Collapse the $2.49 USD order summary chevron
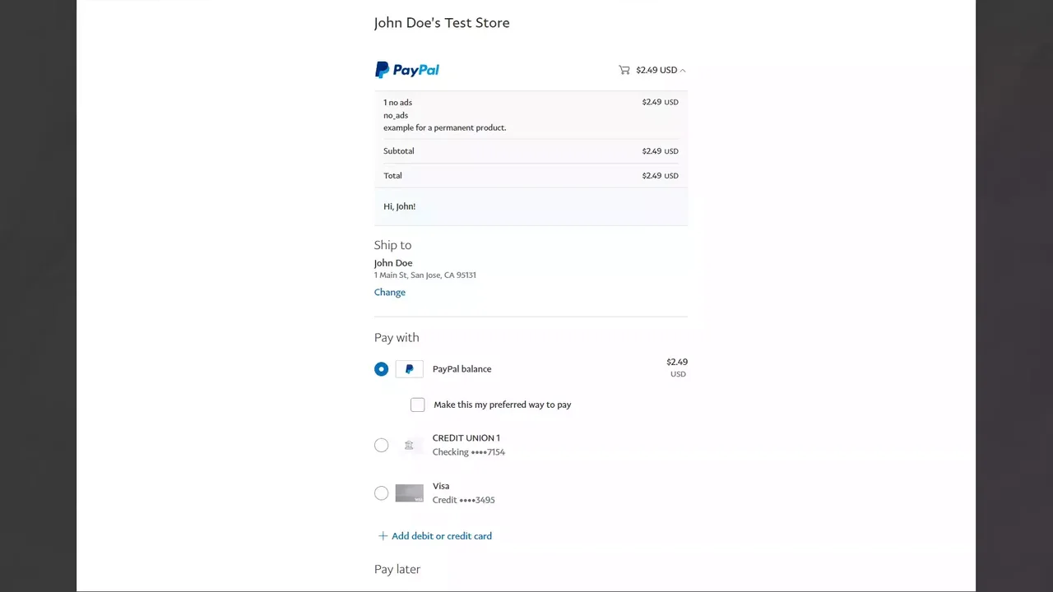 click(683, 71)
